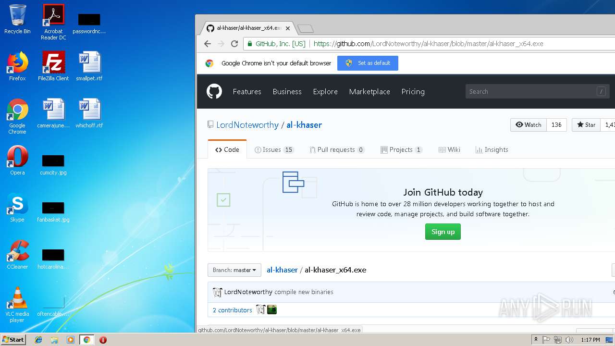Open whichoff.rtf document on desktop
This screenshot has width=615, height=346.
pos(89,113)
